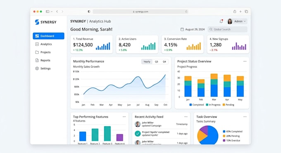
Task: Select the Yearly performance tab
Action: coord(147,61)
